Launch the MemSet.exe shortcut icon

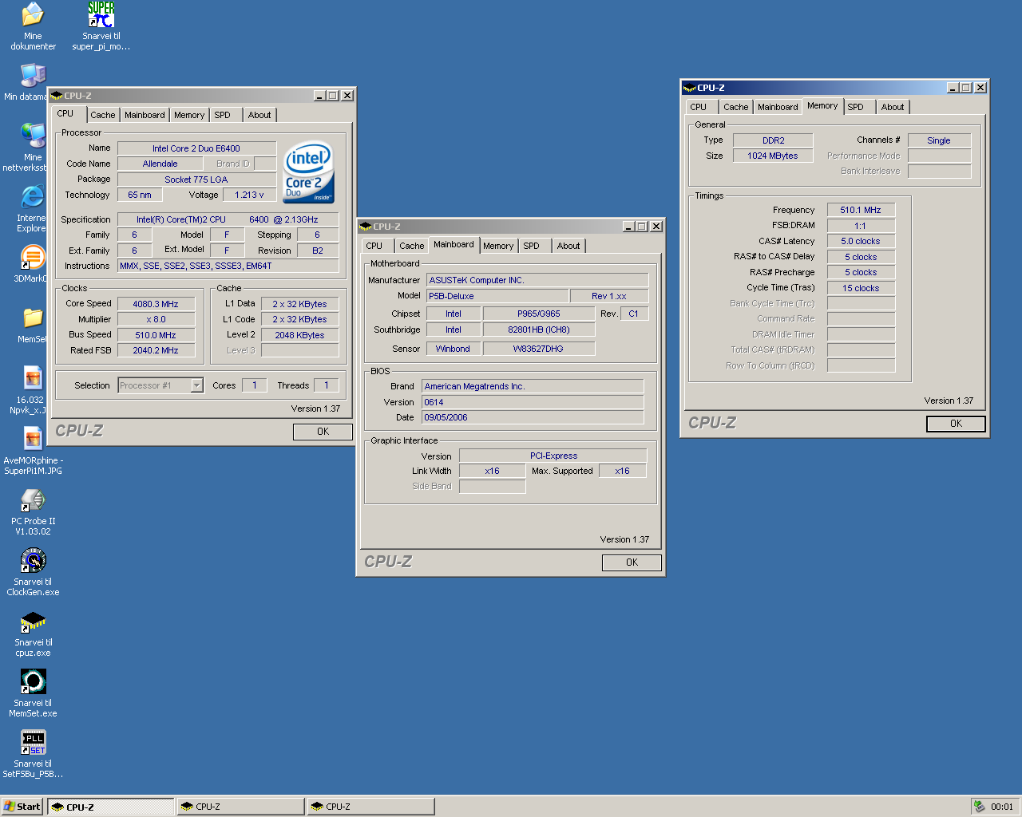click(33, 681)
